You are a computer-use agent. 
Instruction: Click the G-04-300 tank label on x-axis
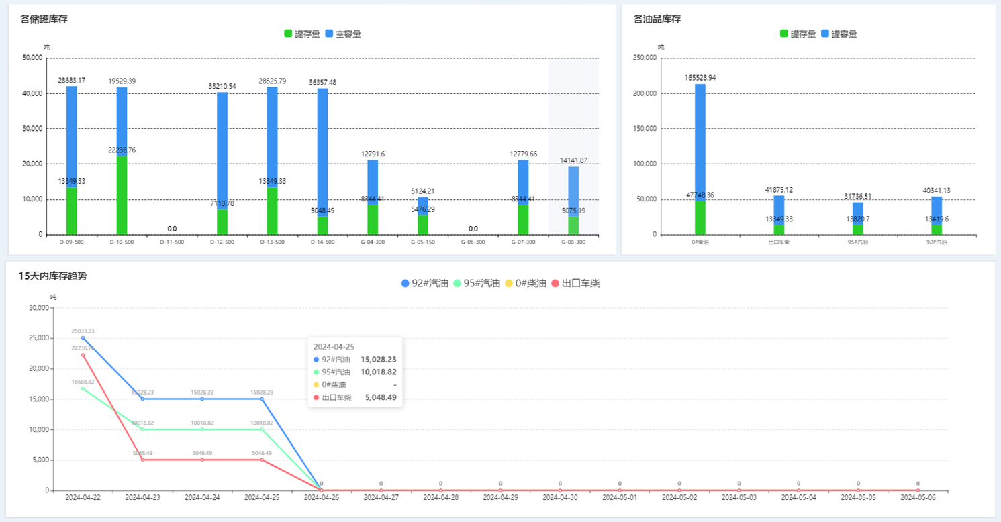(x=373, y=242)
